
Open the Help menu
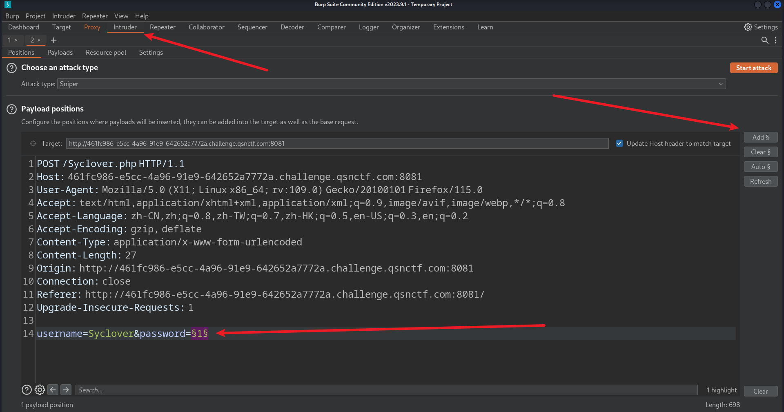coord(142,16)
